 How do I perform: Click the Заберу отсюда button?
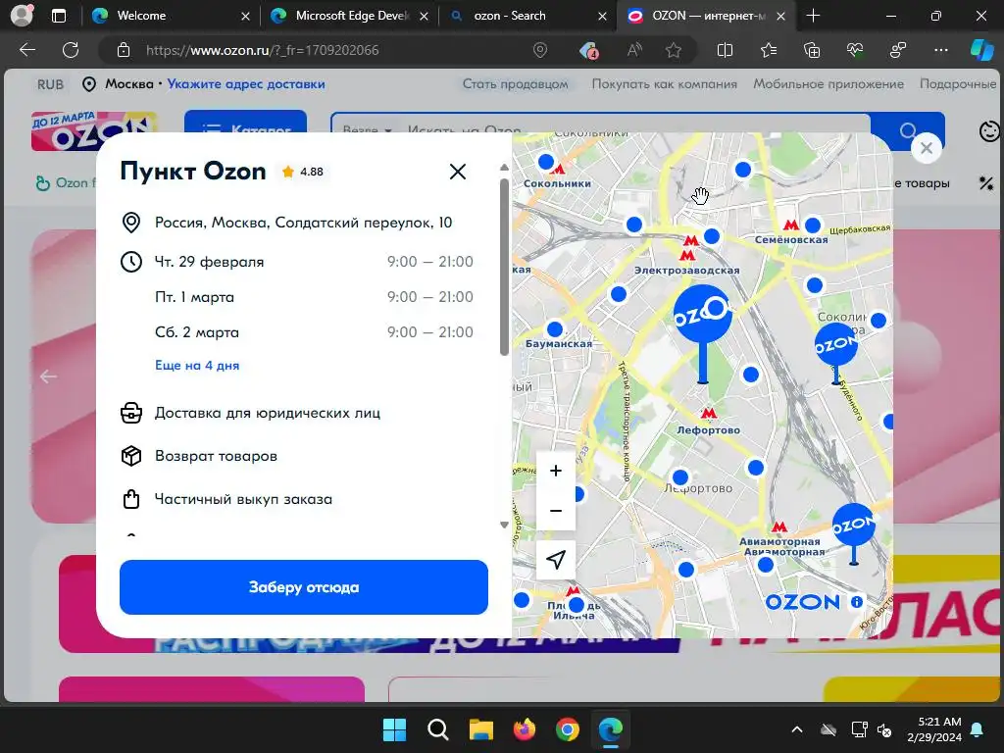point(304,587)
